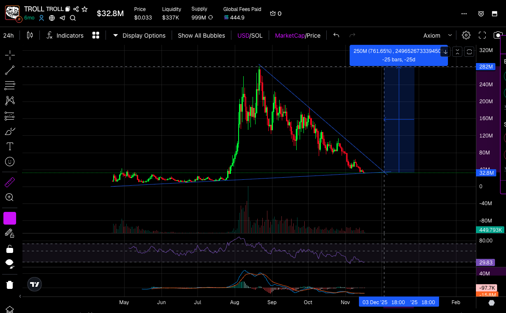Toggle hide all drawings eye icon
Image resolution: width=506 pixels, height=313 pixels.
(x=10, y=264)
